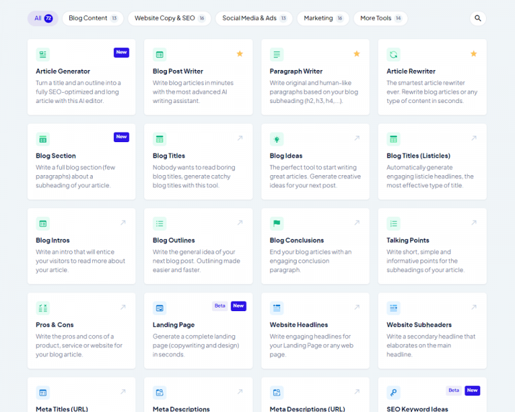This screenshot has width=515, height=412.
Task: Click the Beta badge on SEO Keyword Ideas
Action: click(454, 391)
